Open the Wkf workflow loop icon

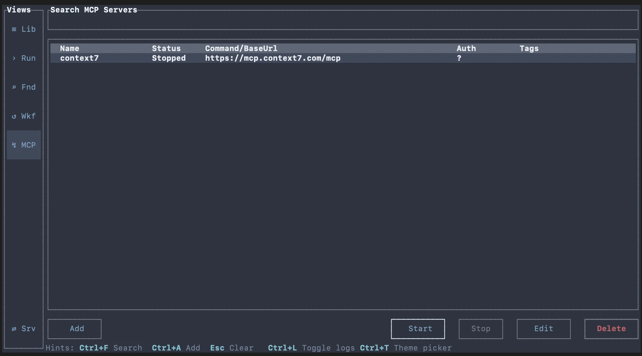click(14, 116)
